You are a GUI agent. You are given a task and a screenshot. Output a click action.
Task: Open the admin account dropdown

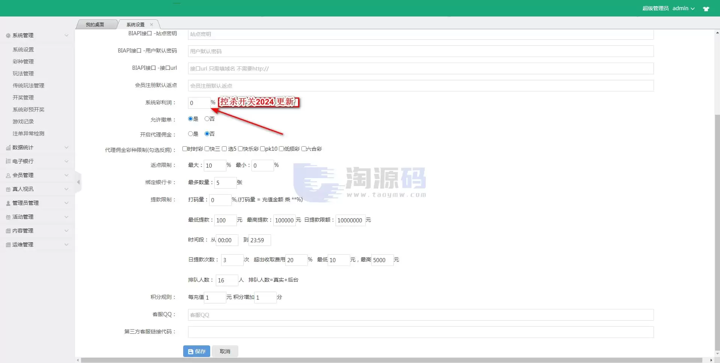pyautogui.click(x=683, y=8)
